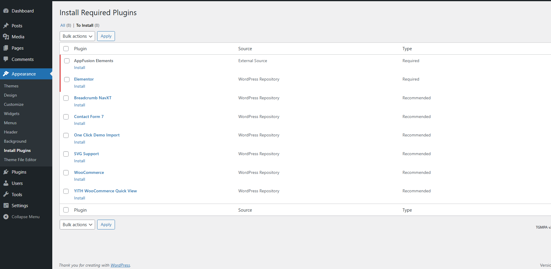Open the Theme File Editor menu item
The image size is (551, 269).
point(20,160)
